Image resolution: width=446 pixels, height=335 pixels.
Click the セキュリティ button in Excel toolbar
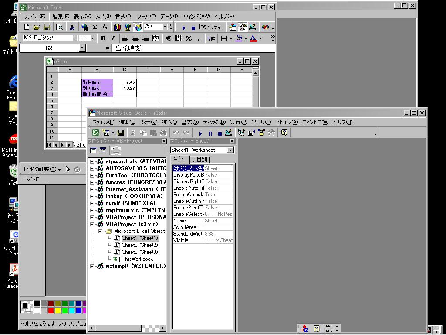[x=210, y=27]
